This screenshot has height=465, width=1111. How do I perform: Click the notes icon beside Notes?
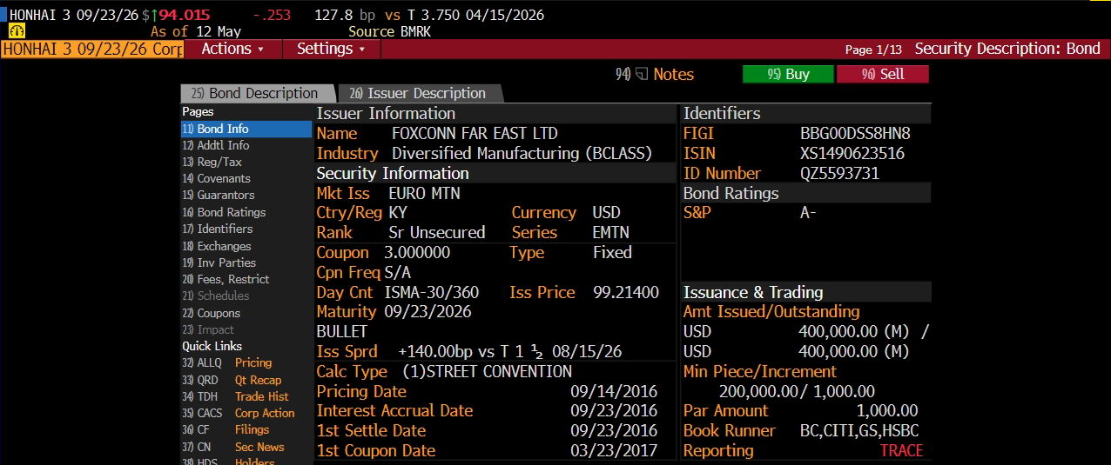click(x=642, y=75)
